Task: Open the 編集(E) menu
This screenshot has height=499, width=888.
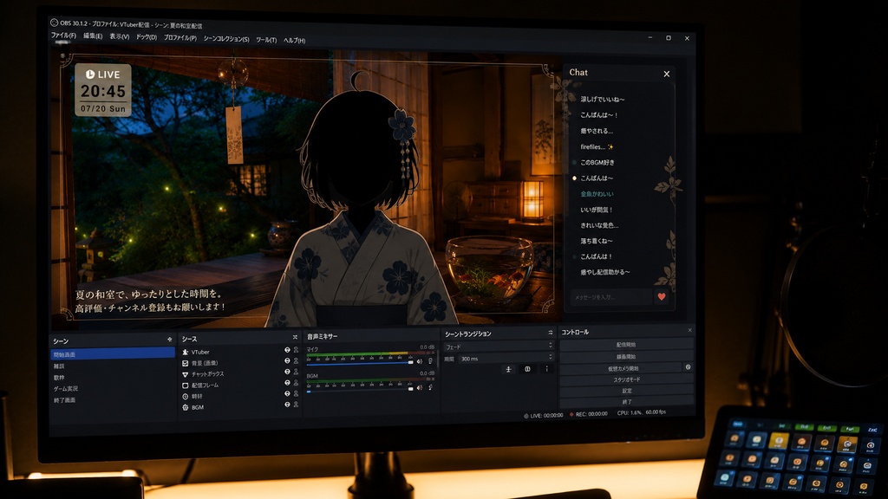Action: pos(93,36)
